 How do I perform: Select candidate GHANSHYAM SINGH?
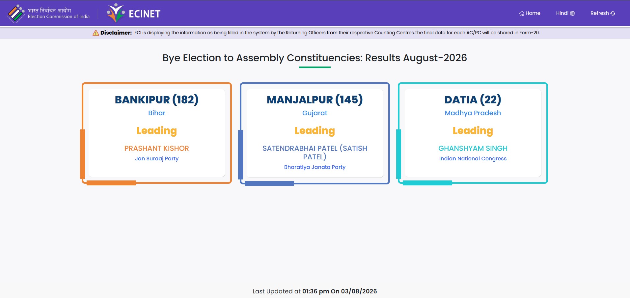473,149
